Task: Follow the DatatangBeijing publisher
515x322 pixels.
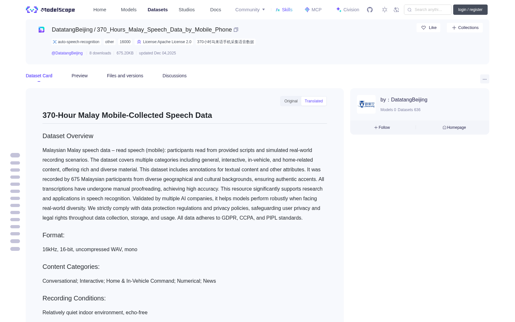Action: pyautogui.click(x=382, y=128)
